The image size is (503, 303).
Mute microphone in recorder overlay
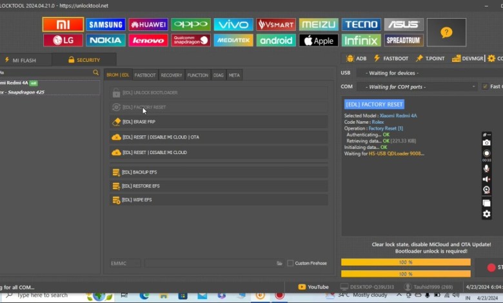tap(486, 168)
